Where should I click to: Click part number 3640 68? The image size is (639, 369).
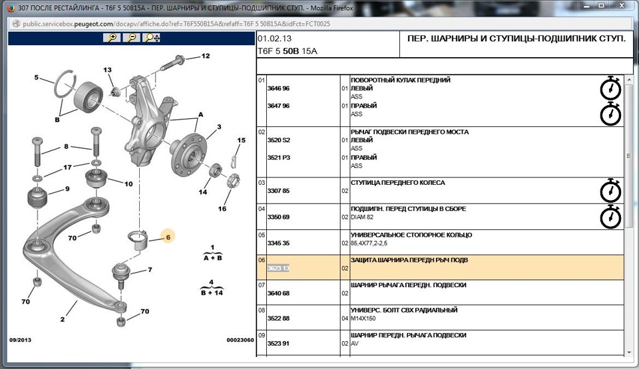(278, 293)
